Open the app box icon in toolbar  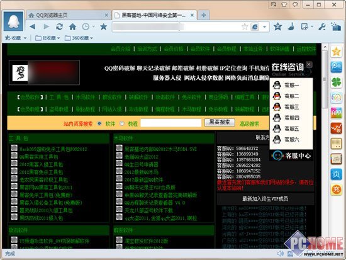click(336, 26)
